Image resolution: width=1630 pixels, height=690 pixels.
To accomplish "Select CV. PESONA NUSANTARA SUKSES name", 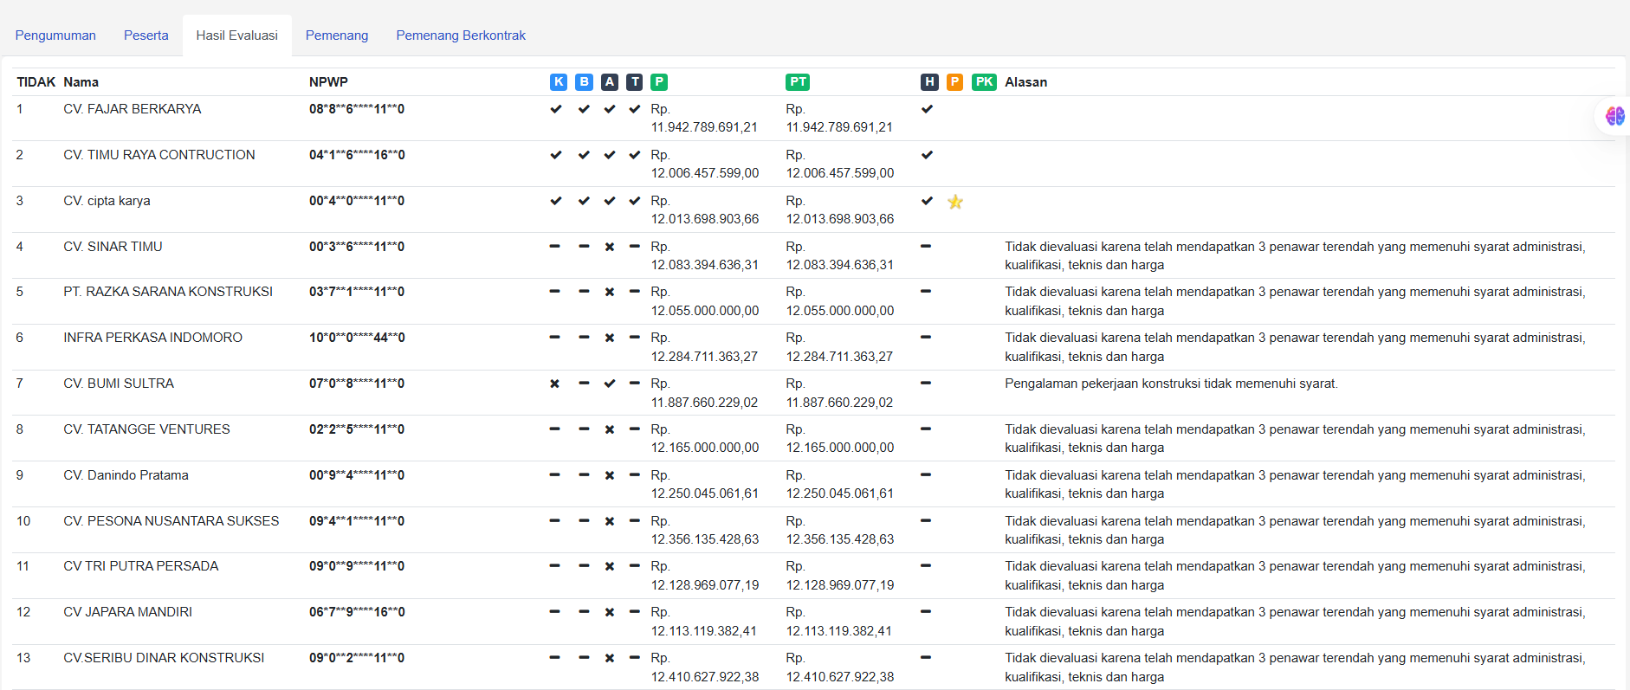I will (x=171, y=521).
